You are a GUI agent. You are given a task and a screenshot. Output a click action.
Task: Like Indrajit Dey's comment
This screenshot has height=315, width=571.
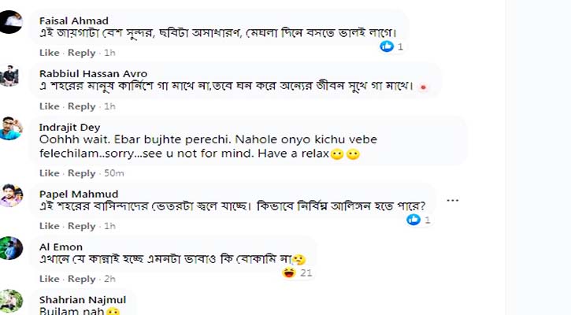(x=49, y=173)
